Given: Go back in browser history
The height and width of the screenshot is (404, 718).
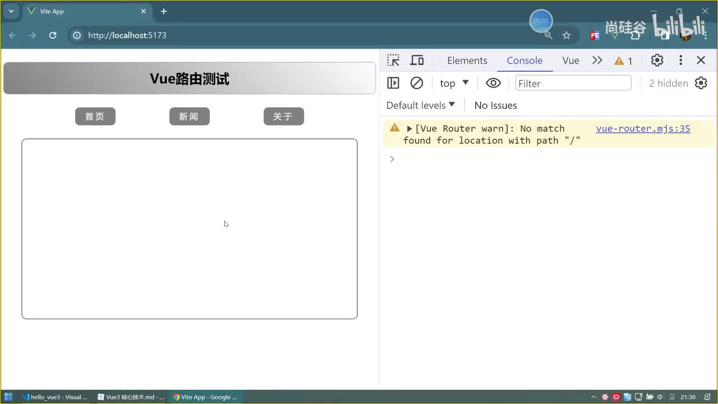Looking at the screenshot, I should coord(12,35).
